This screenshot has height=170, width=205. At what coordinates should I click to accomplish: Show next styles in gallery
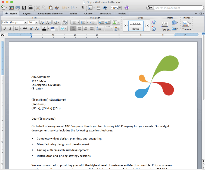pos(147,26)
